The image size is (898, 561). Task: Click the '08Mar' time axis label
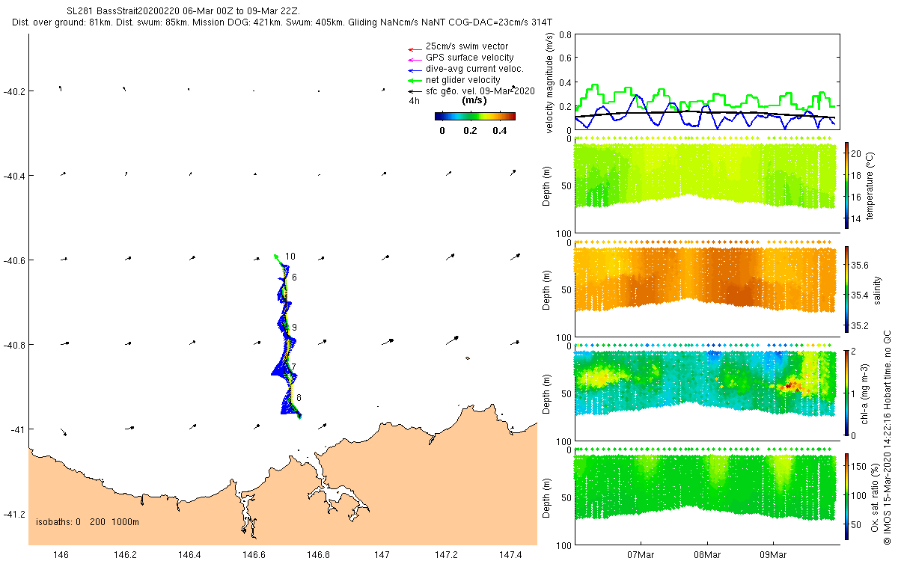707,555
